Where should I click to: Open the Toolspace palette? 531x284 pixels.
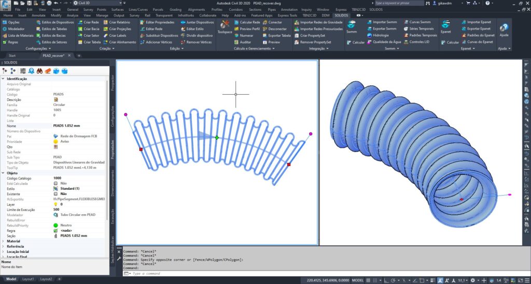coord(225,27)
